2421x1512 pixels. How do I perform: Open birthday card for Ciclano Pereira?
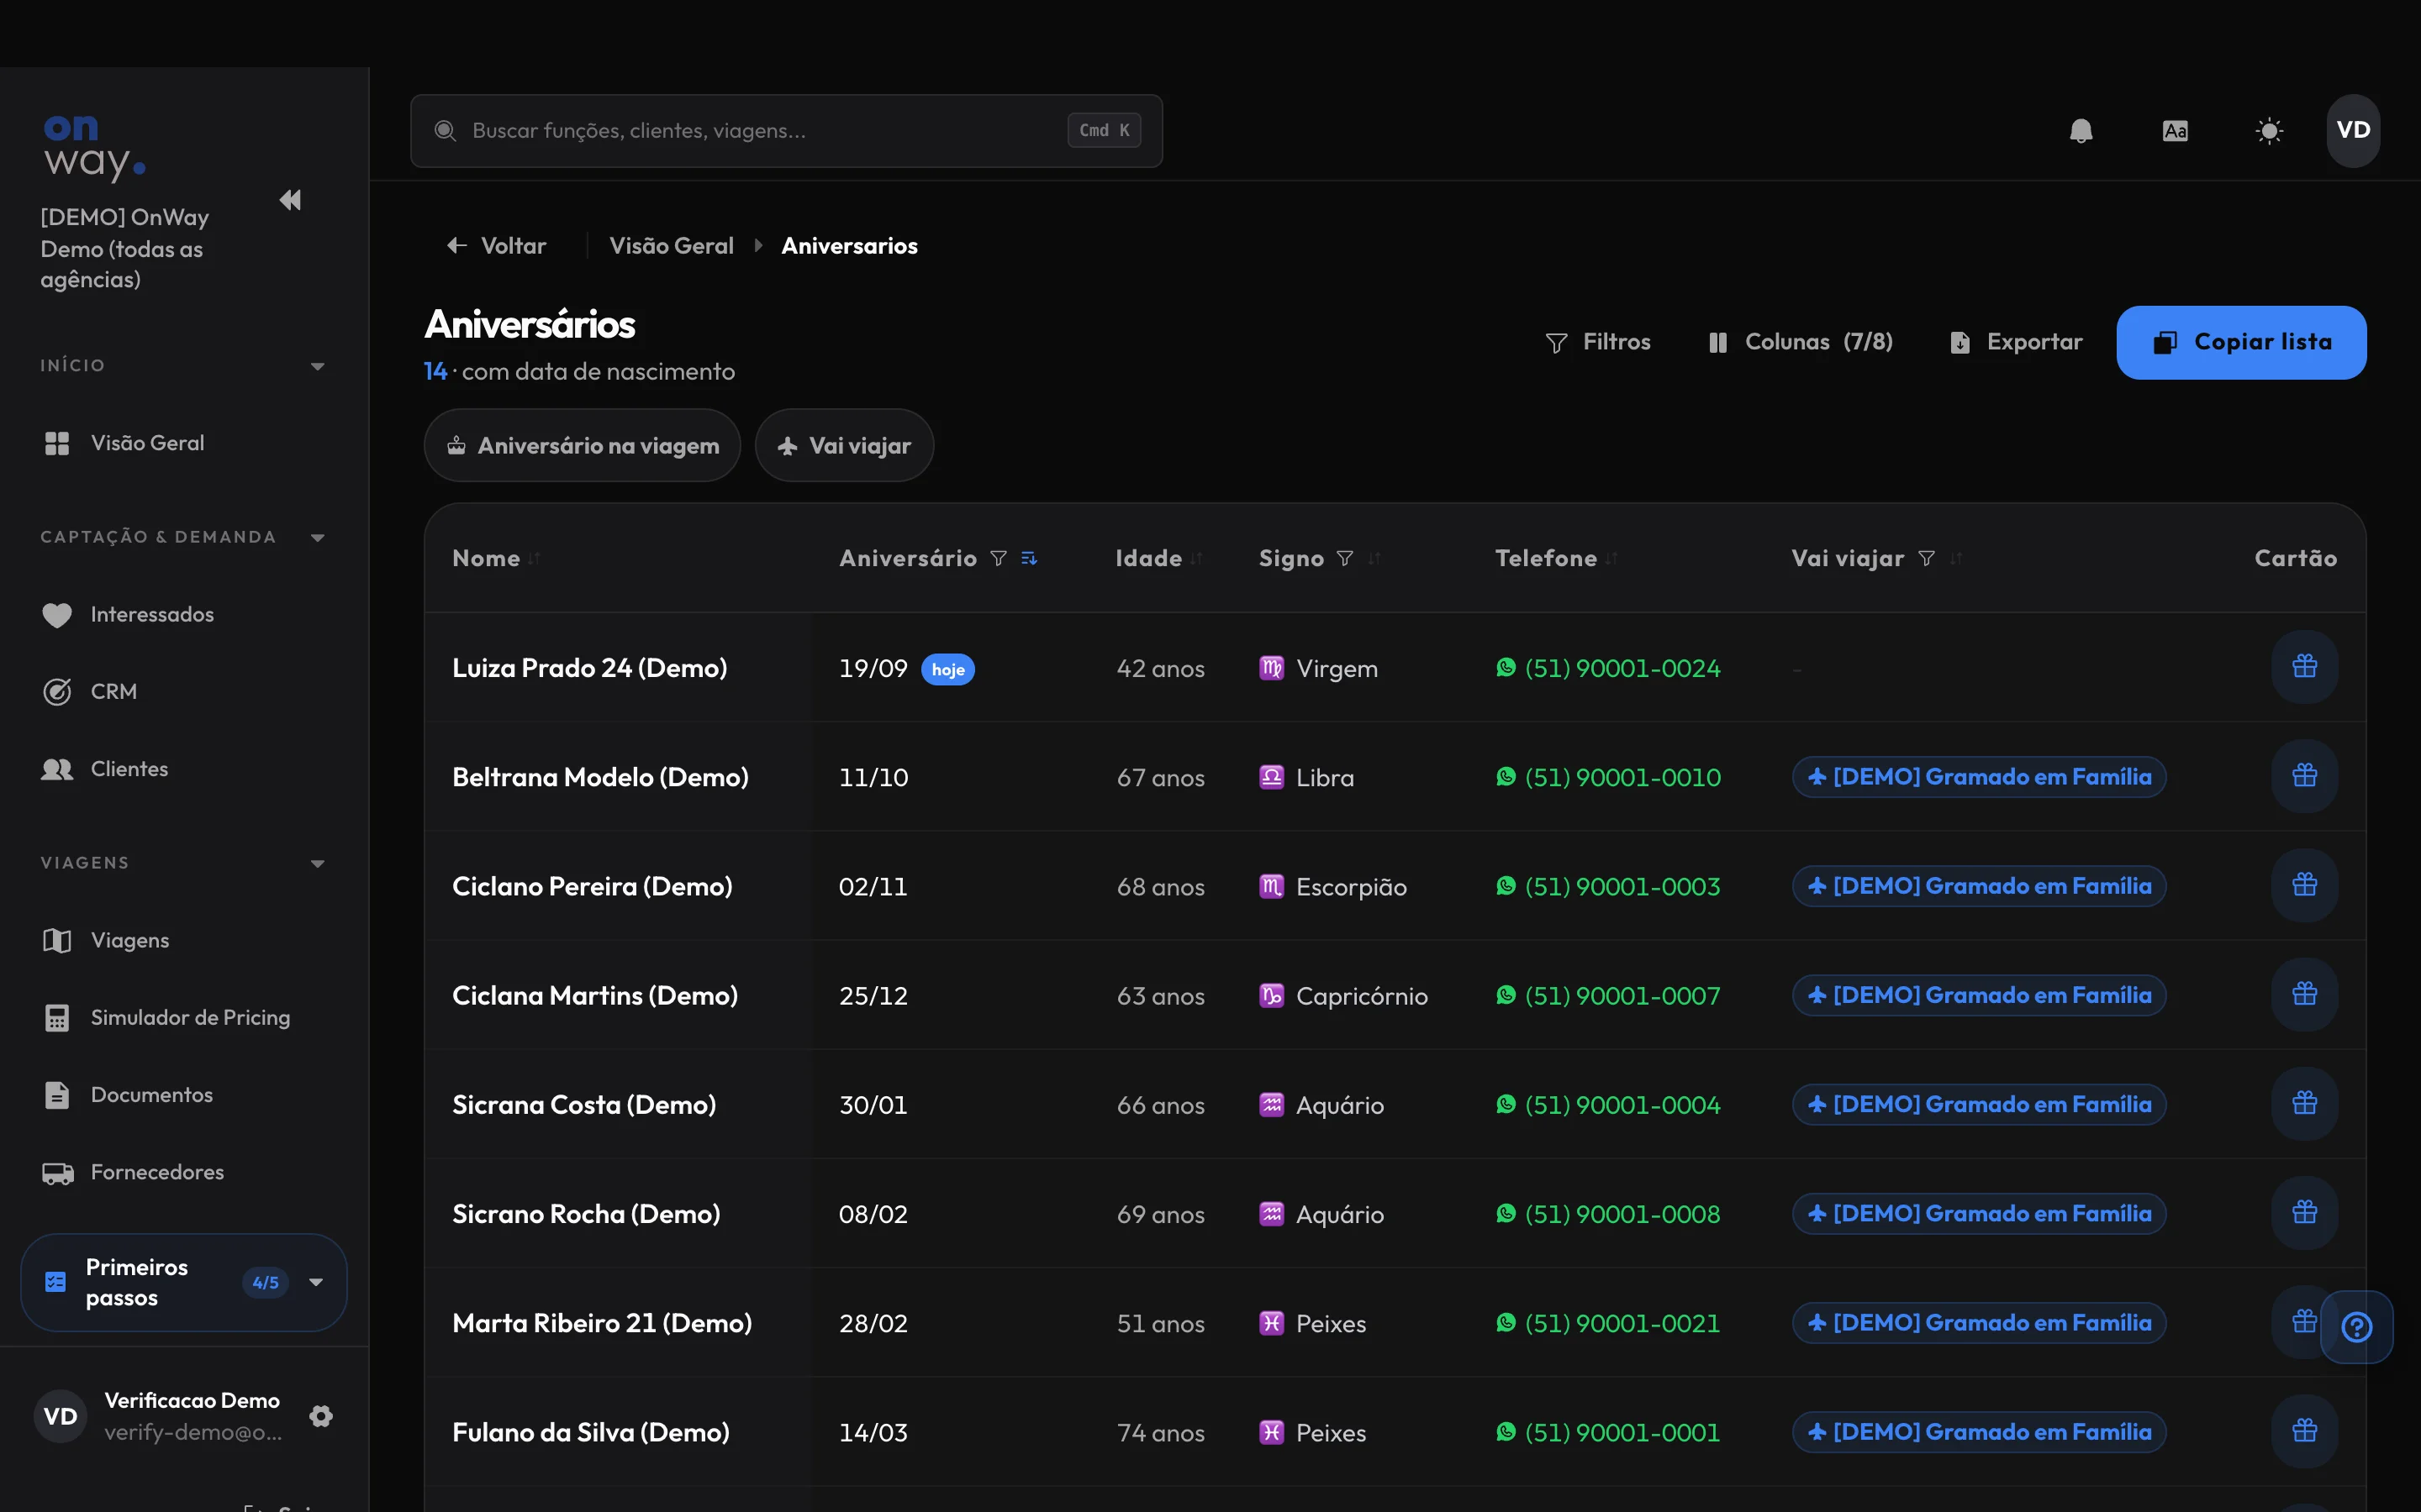(2304, 885)
